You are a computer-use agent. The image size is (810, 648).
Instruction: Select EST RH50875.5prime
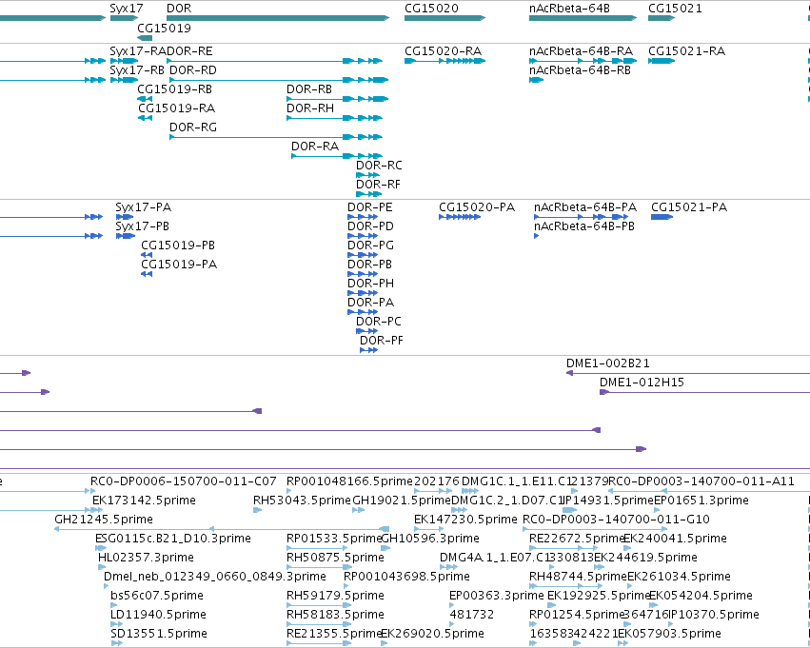(x=319, y=567)
